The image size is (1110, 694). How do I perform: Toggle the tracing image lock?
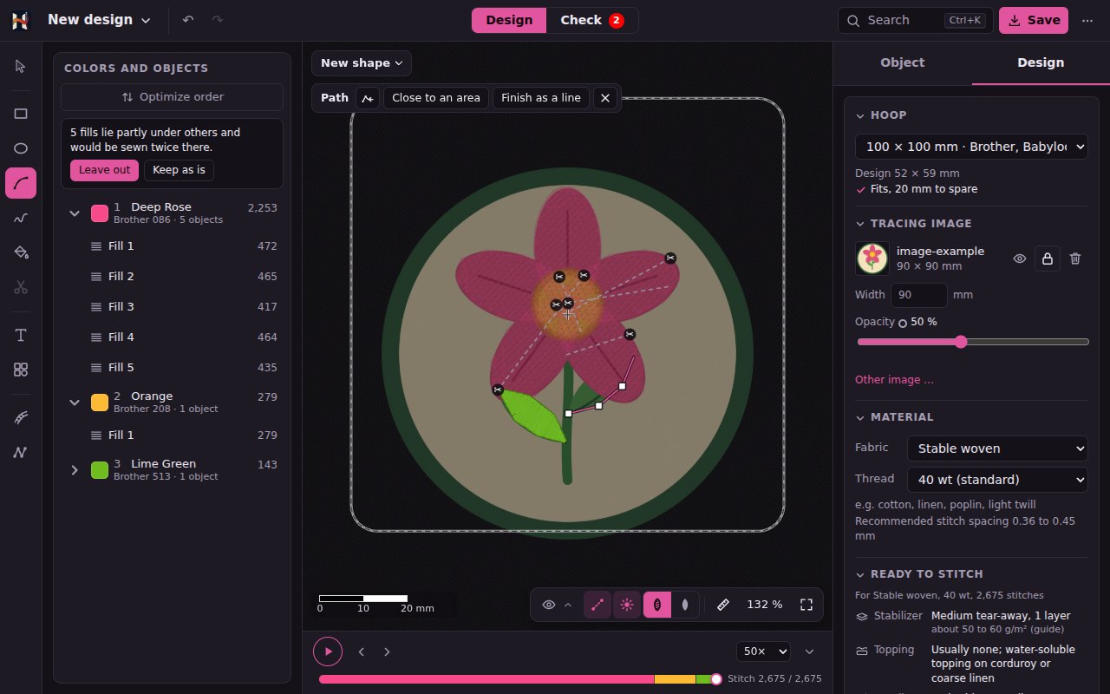1048,259
